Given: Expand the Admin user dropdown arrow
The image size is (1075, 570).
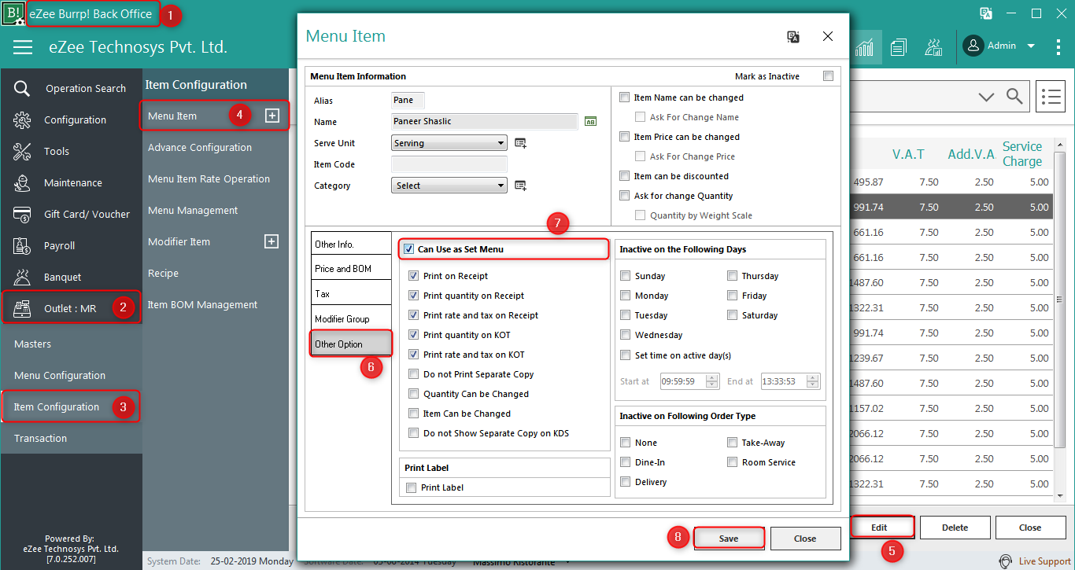Looking at the screenshot, I should [x=1031, y=46].
